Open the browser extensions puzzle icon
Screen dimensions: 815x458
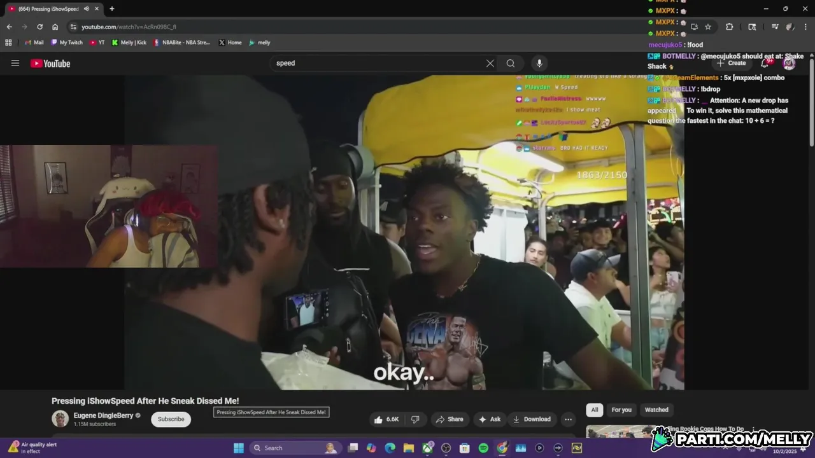coord(729,27)
